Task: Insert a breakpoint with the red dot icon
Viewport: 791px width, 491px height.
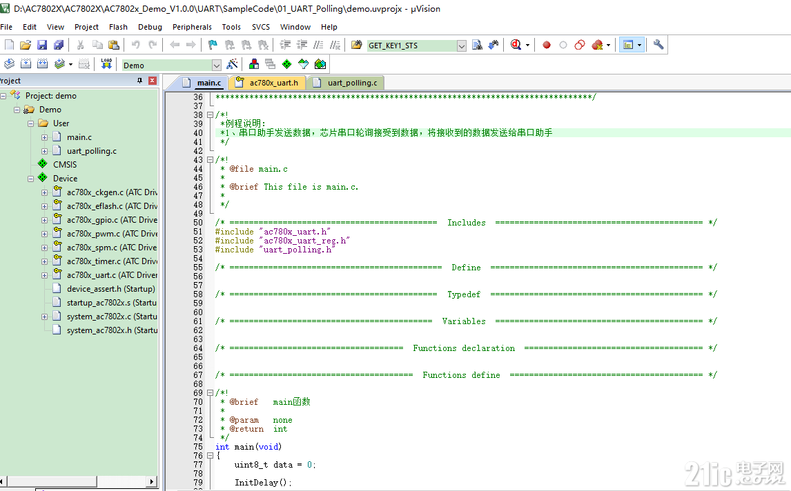Action: (547, 45)
